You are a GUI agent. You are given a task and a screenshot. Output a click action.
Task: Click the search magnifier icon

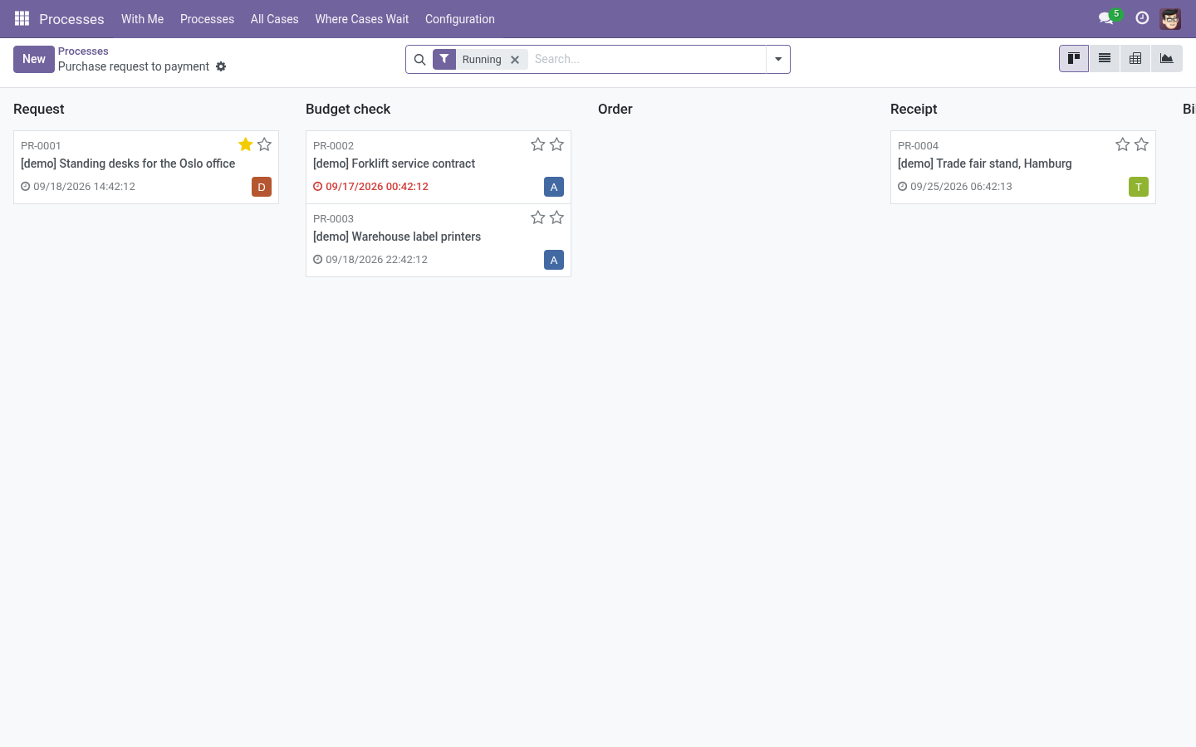(419, 60)
